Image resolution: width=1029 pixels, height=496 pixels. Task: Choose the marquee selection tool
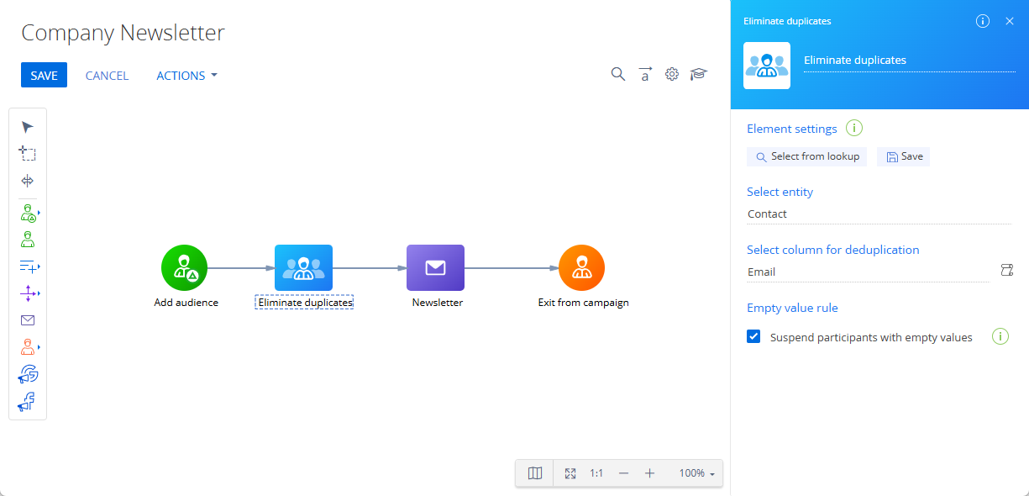28,154
